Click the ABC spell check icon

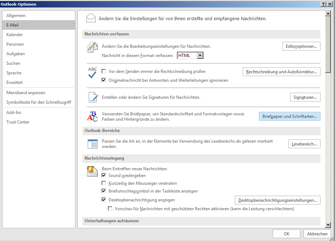click(93, 73)
